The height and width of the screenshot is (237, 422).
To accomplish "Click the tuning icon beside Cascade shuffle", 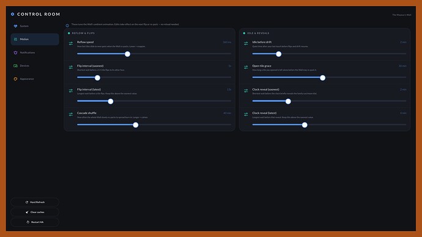I will [x=71, y=115].
